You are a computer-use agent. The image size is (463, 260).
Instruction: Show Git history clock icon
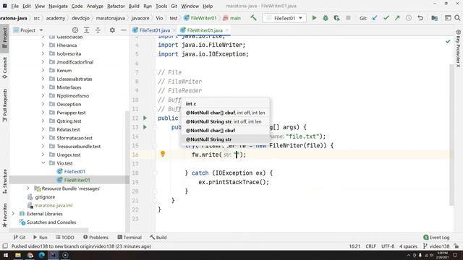coord(409,18)
